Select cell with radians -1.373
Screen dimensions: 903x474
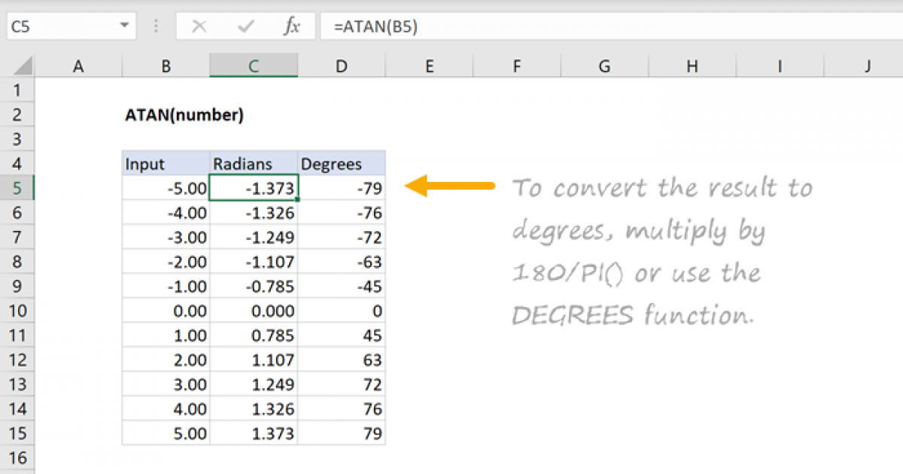(x=254, y=188)
